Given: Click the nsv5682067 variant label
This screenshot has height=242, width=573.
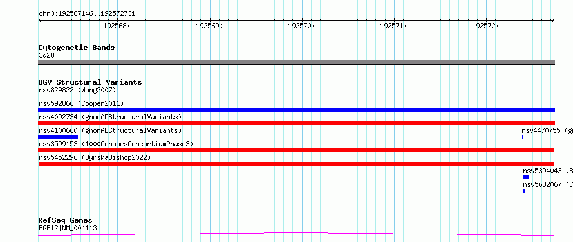Looking at the screenshot, I should click(x=548, y=184).
